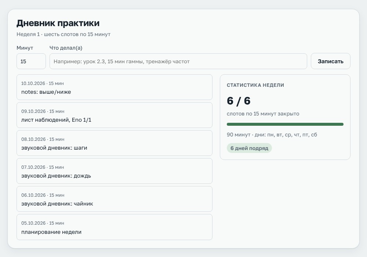367x257 pixels.
Task: Click the Что делал(а) text field
Action: tap(178, 61)
